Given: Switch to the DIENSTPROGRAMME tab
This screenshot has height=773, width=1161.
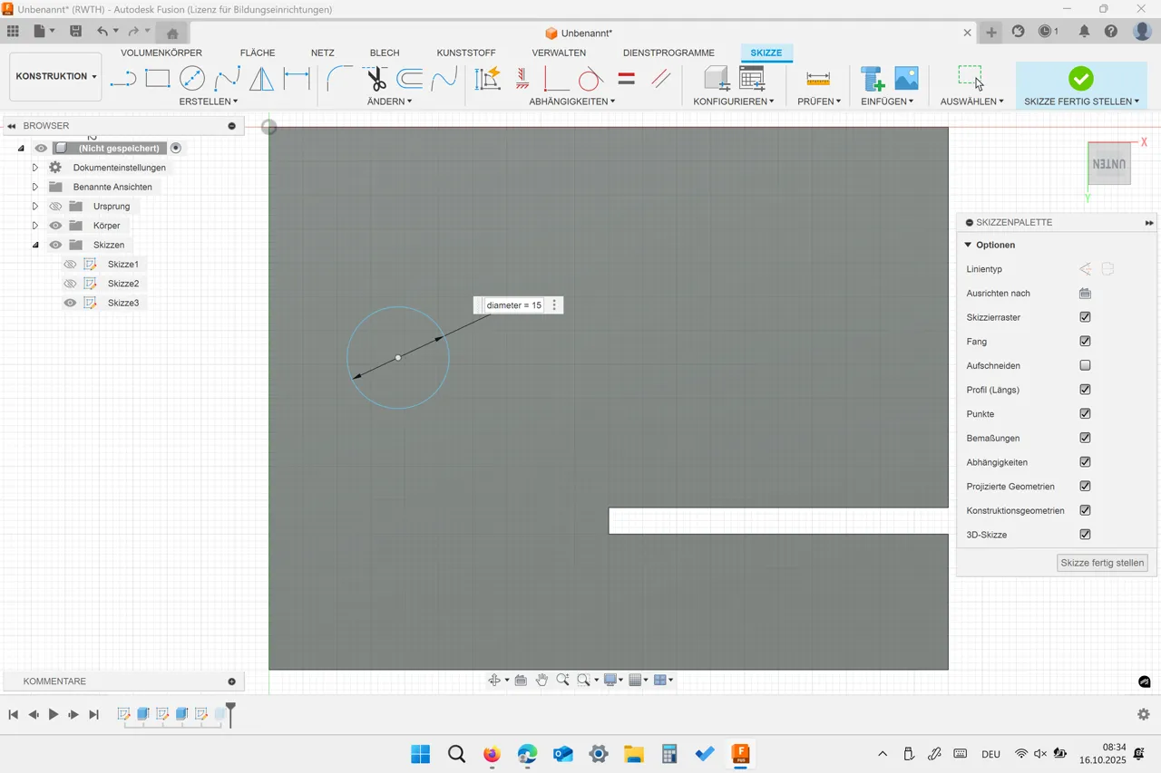Looking at the screenshot, I should pyautogui.click(x=669, y=53).
